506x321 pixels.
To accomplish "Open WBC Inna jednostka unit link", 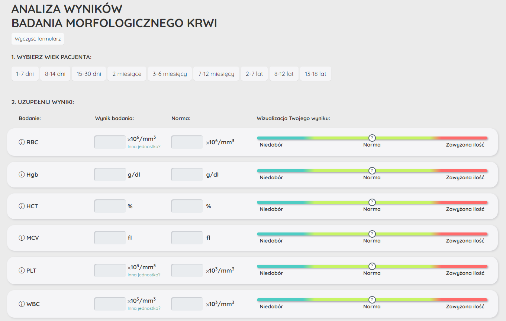I will tap(144, 308).
